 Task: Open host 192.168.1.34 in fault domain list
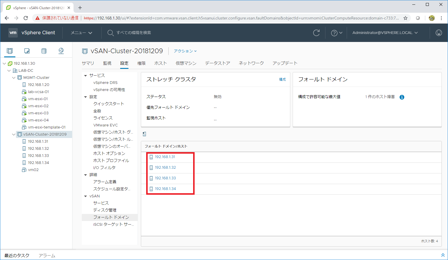point(165,189)
